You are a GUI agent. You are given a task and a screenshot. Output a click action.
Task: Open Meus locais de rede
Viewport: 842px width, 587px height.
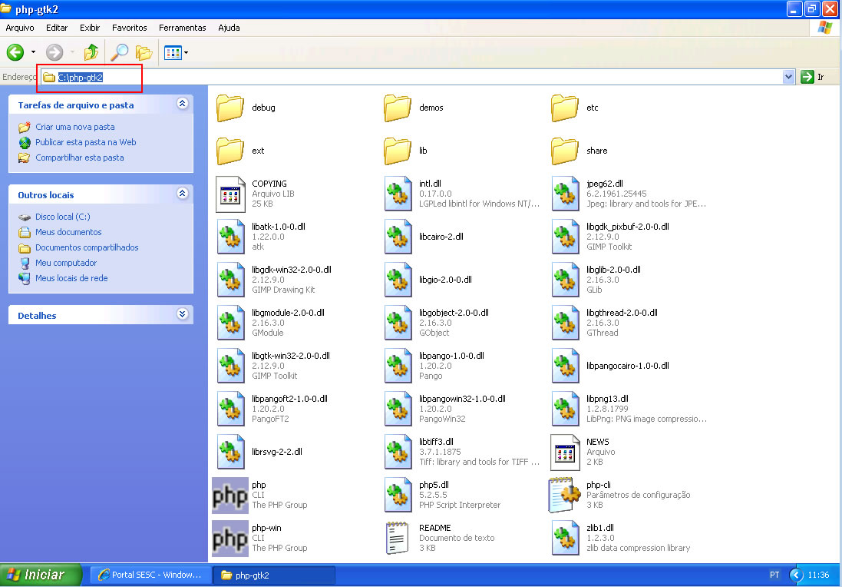tap(71, 278)
